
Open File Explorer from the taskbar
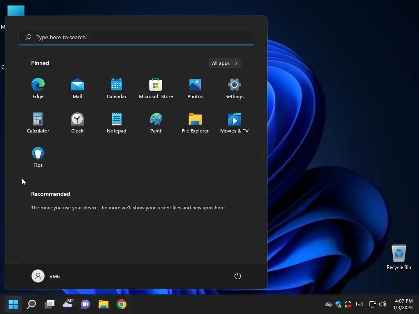click(104, 304)
